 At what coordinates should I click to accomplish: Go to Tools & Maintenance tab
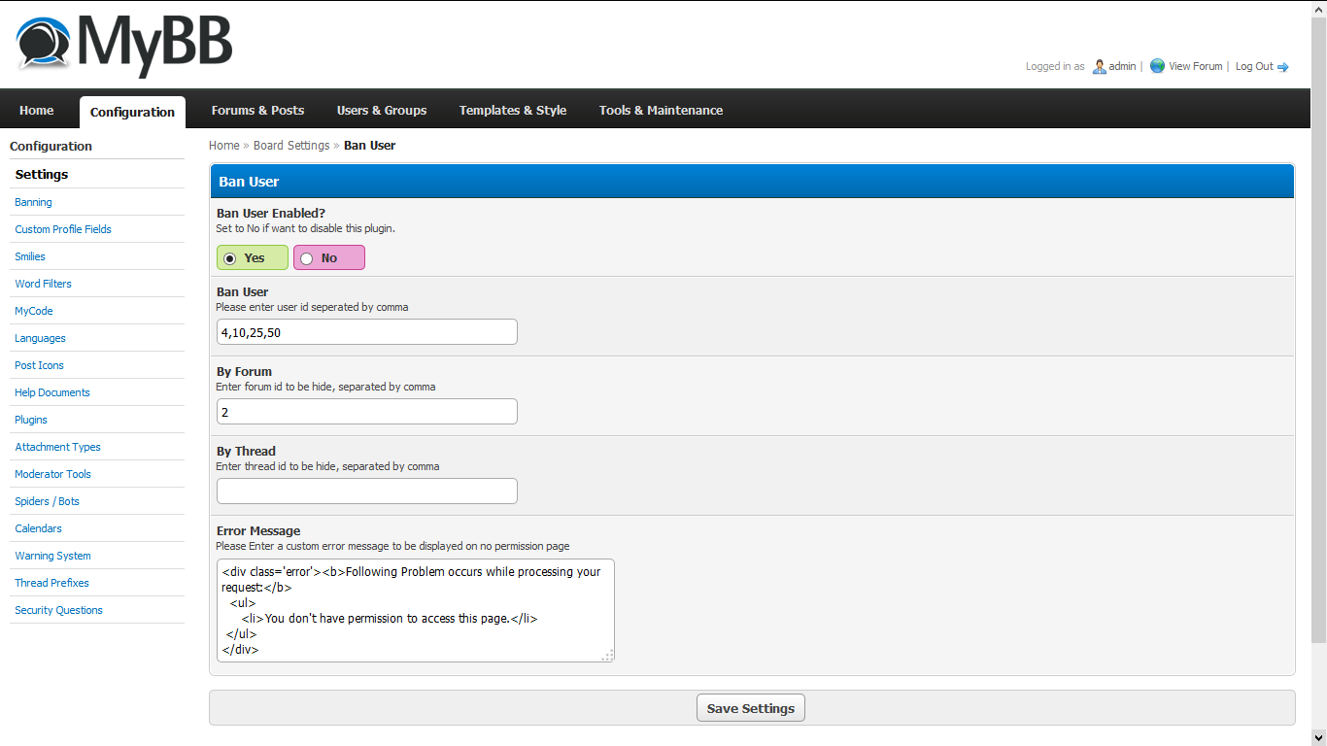point(661,111)
